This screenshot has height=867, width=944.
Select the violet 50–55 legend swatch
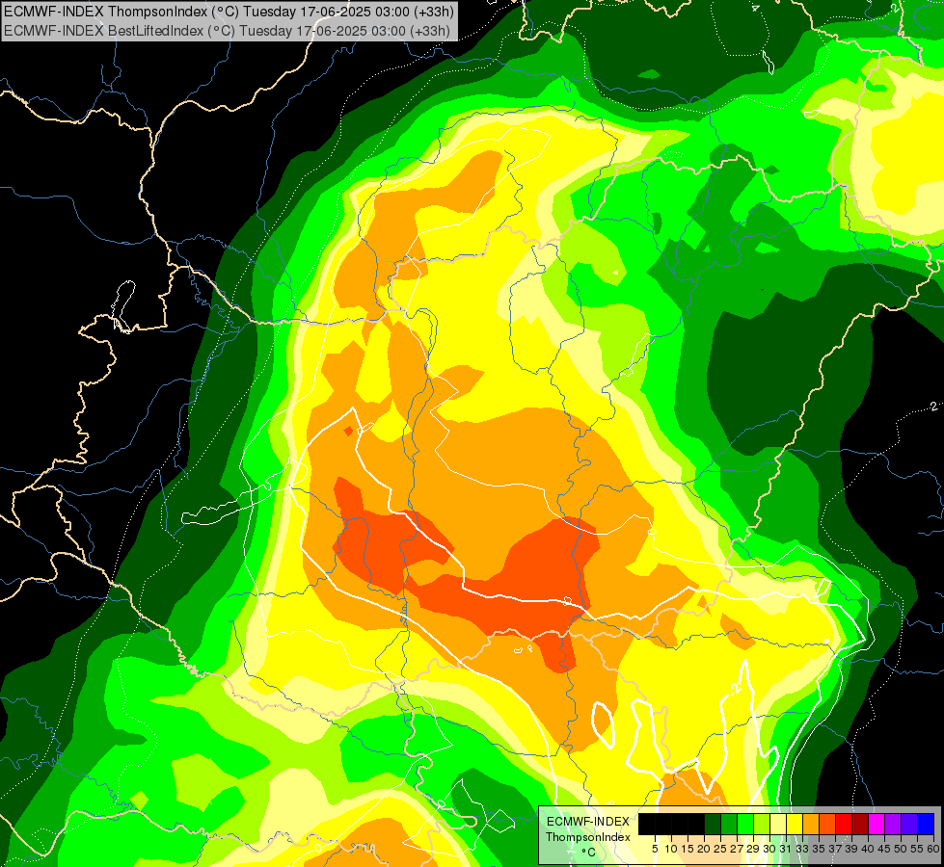(910, 824)
